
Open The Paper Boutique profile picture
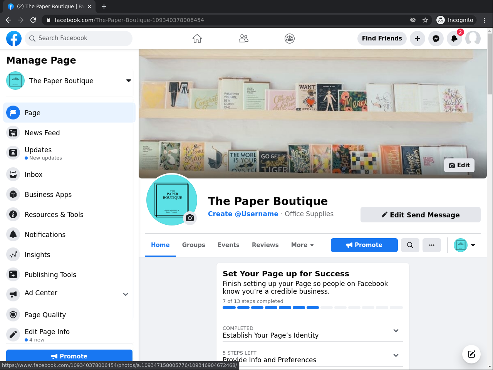coord(172,200)
